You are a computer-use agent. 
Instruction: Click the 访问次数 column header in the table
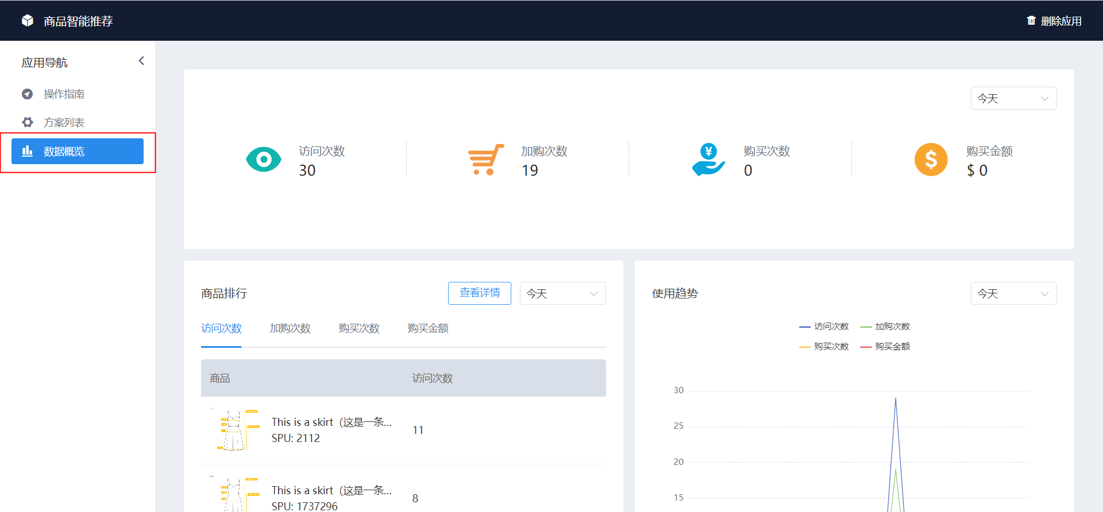[x=433, y=378]
